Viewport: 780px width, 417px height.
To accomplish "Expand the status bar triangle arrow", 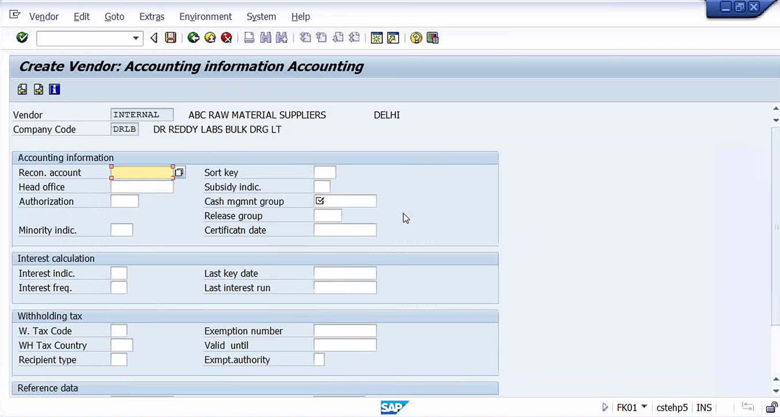I will (x=605, y=407).
